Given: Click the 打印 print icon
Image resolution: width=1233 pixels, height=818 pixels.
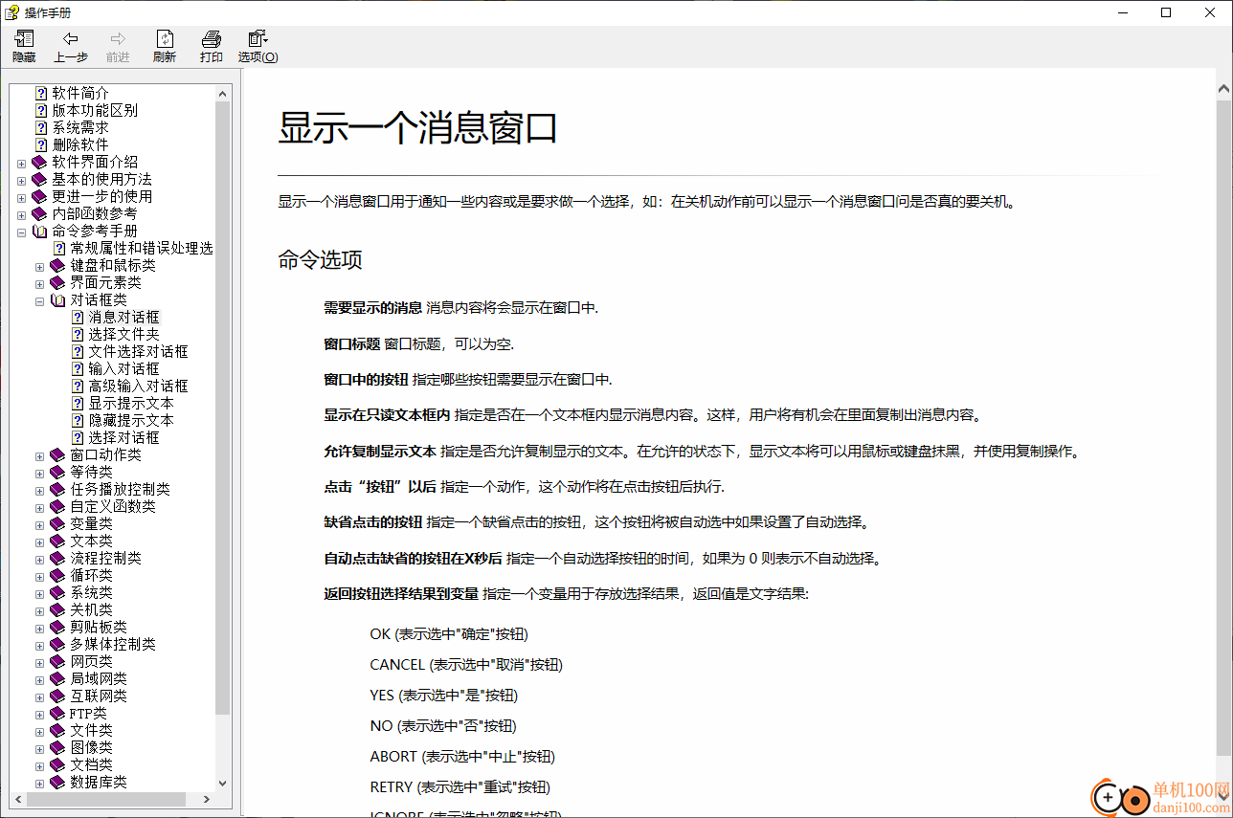Looking at the screenshot, I should pos(212,39).
